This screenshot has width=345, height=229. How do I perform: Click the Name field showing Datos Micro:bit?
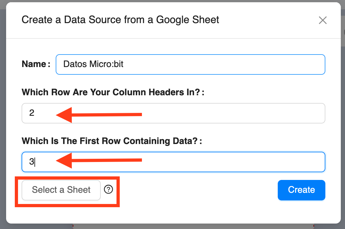191,64
